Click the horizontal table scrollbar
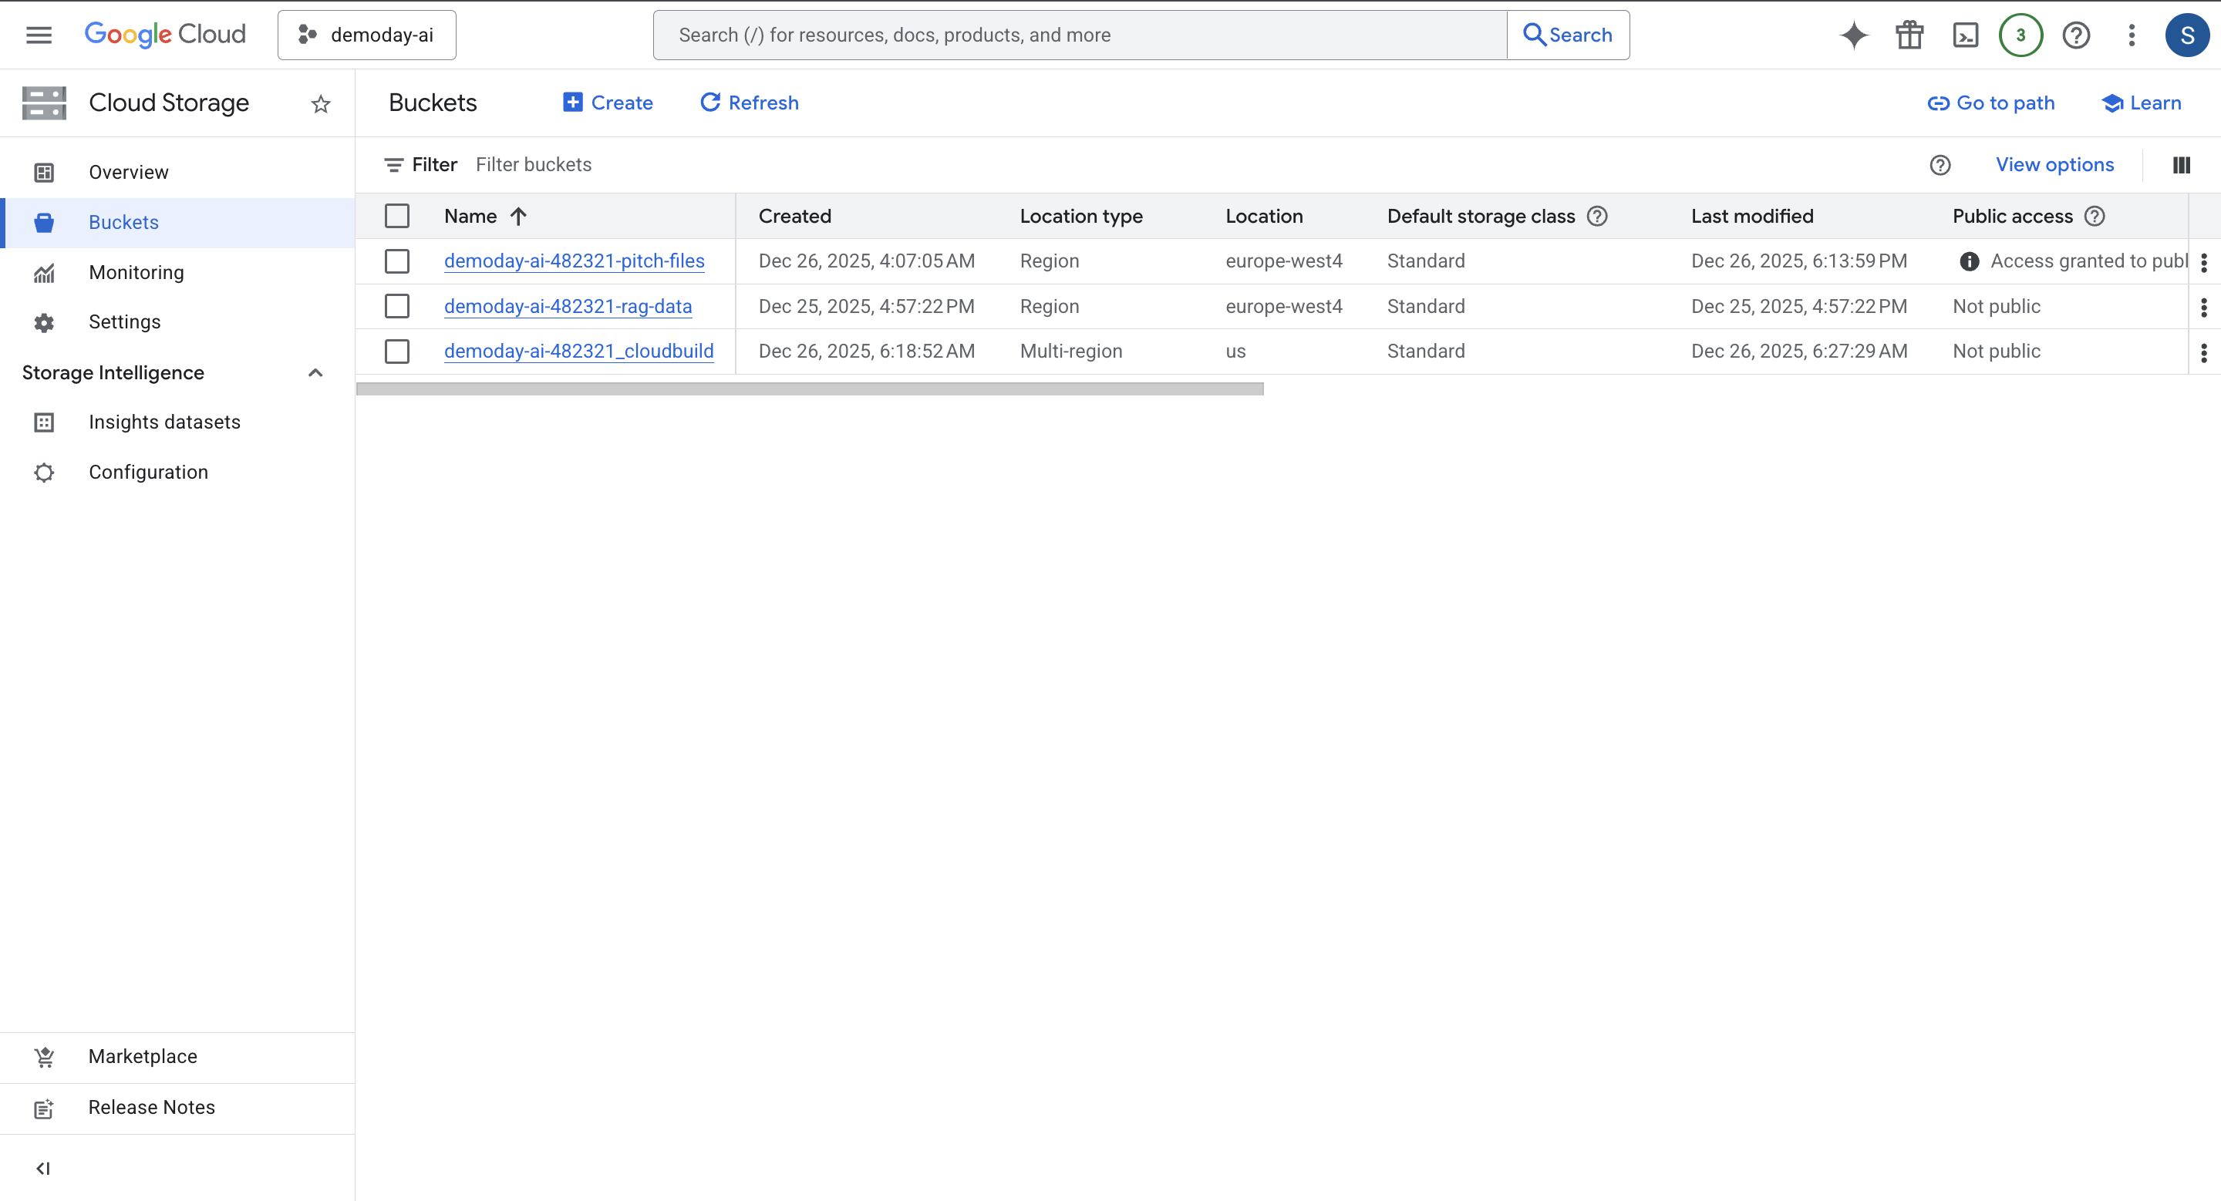This screenshot has height=1201, width=2221. click(x=809, y=389)
